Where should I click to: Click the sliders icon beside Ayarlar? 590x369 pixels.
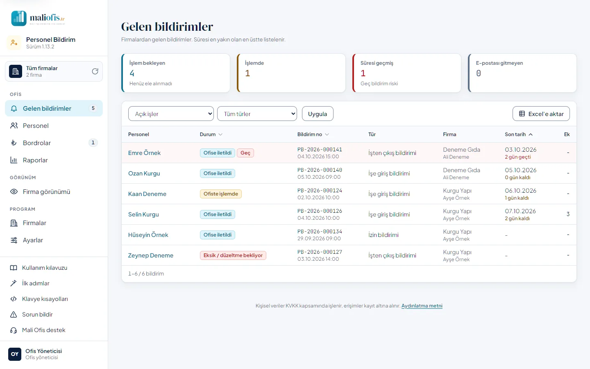click(14, 240)
